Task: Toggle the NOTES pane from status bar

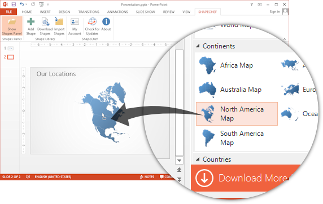Action: (147, 176)
